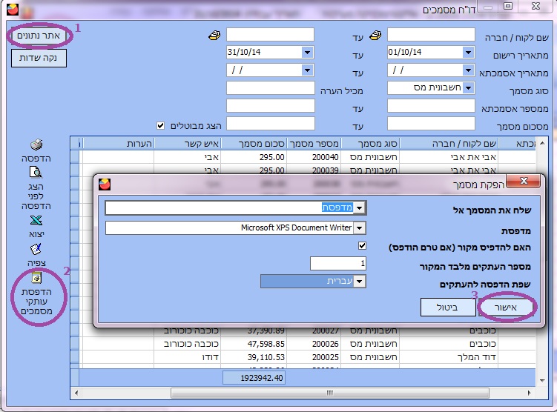The width and height of the screenshot is (557, 412).
Task: Click the number of copies input field
Action: [337, 263]
